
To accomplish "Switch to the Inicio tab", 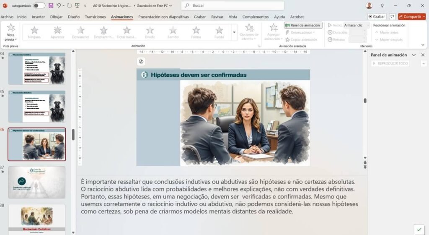I will click(x=22, y=17).
